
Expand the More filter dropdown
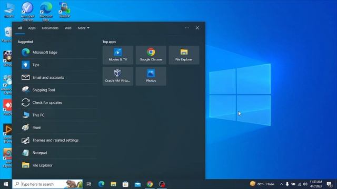(84, 28)
